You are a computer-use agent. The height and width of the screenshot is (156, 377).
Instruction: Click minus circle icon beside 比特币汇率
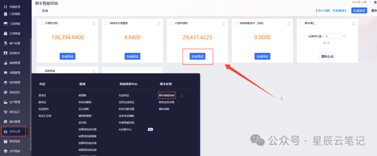point(344,36)
